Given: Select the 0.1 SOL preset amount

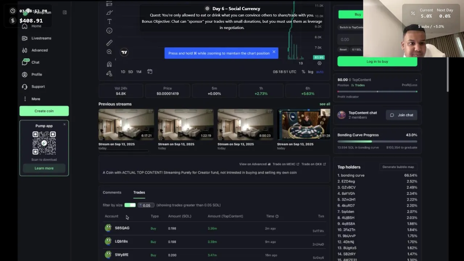Looking at the screenshot, I should tap(357, 49).
